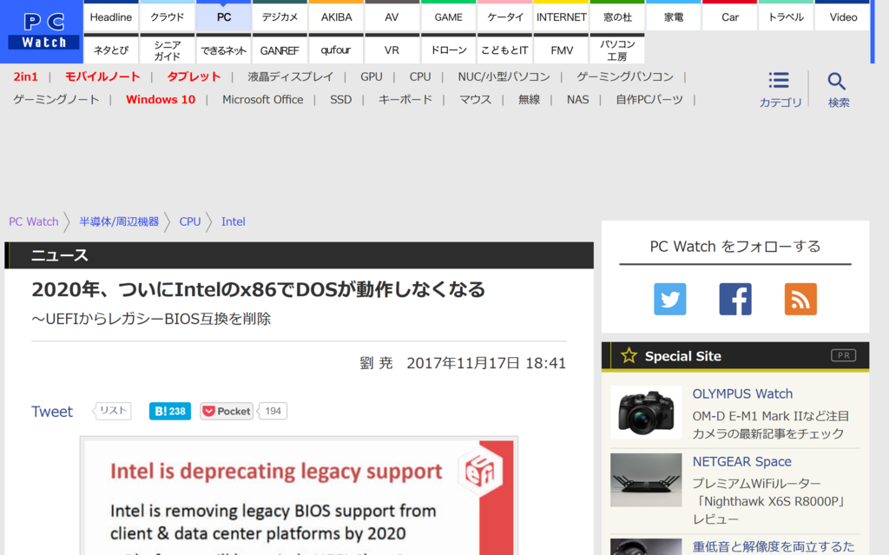Image resolution: width=889 pixels, height=555 pixels.
Task: Click the Tweet link
Action: [x=51, y=412]
